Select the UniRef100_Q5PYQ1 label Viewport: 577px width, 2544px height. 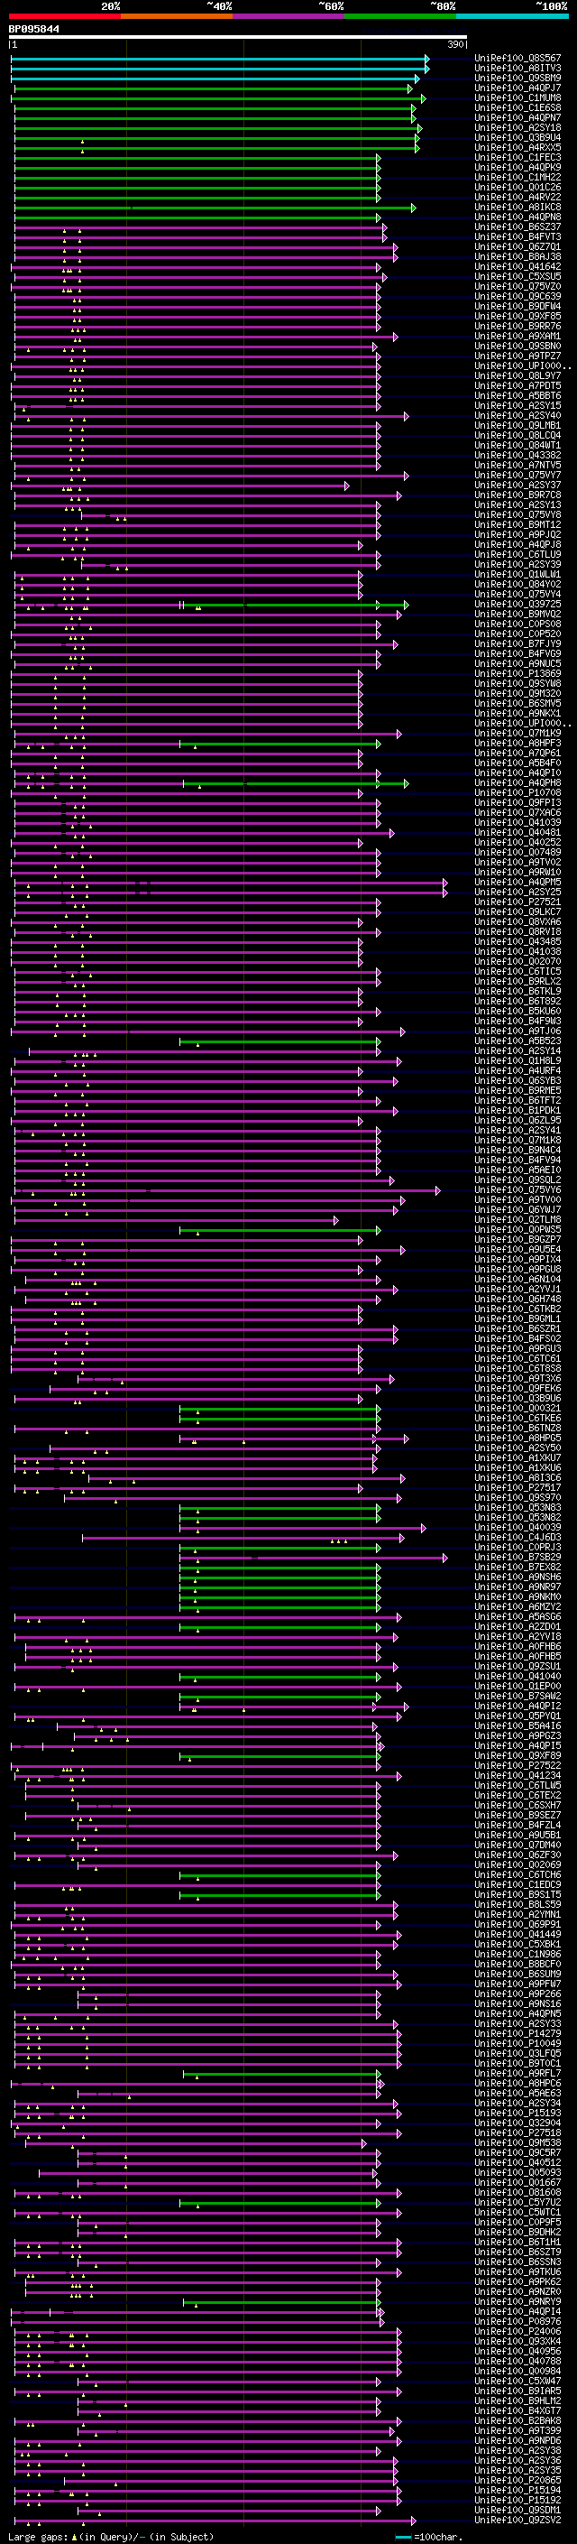coord(517,1716)
